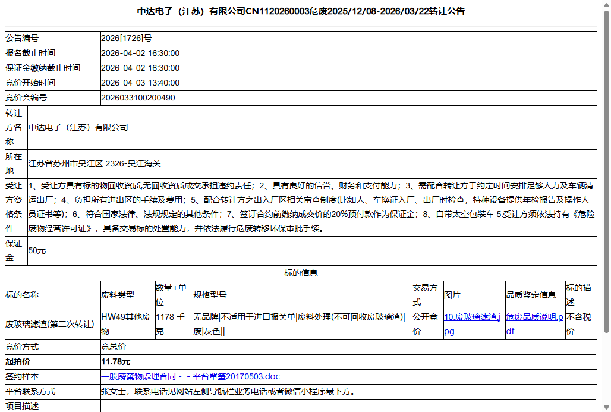Select the 保证金 amount 50元
The width and height of the screenshot is (611, 412).
36,250
